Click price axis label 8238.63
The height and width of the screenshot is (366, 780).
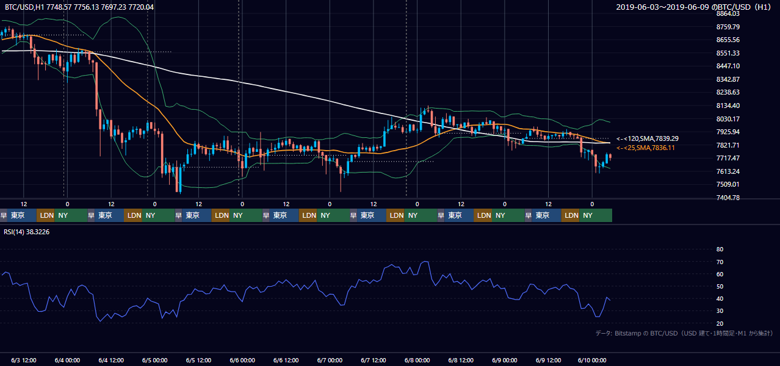pos(728,92)
